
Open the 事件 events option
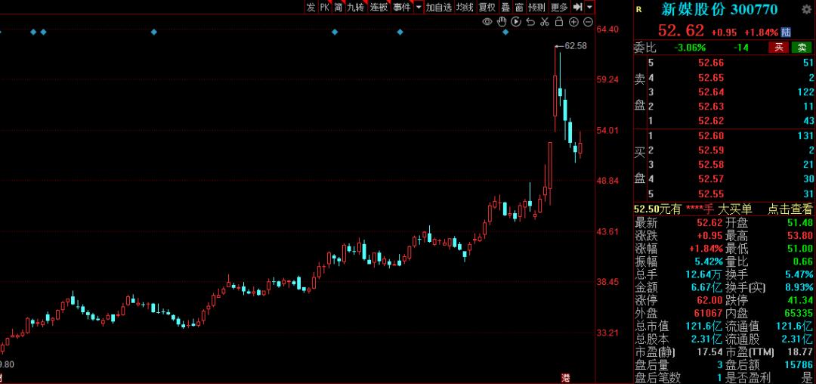click(402, 7)
